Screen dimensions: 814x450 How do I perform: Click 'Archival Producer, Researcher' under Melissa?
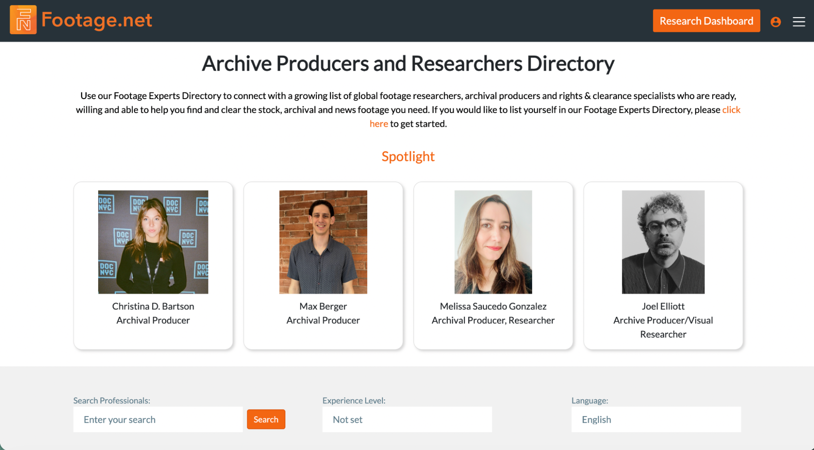pyautogui.click(x=493, y=320)
